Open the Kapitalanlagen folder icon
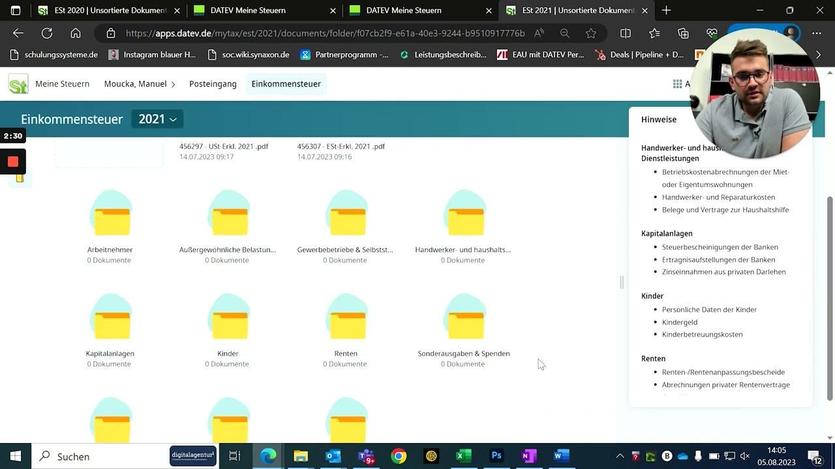 click(x=111, y=317)
